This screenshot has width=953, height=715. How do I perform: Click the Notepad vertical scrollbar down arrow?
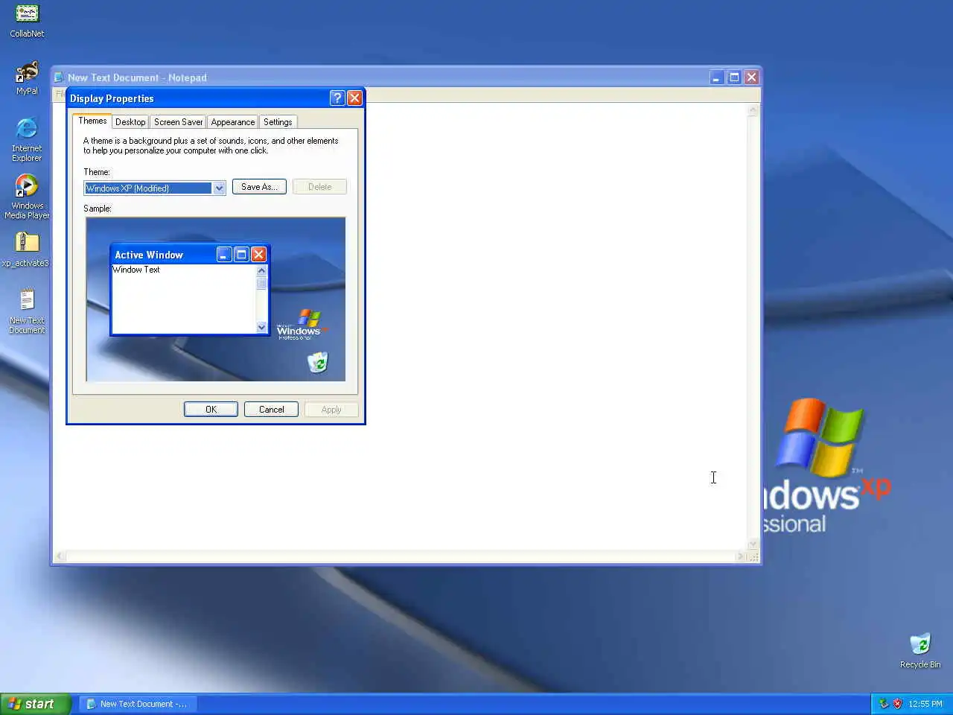(x=753, y=544)
